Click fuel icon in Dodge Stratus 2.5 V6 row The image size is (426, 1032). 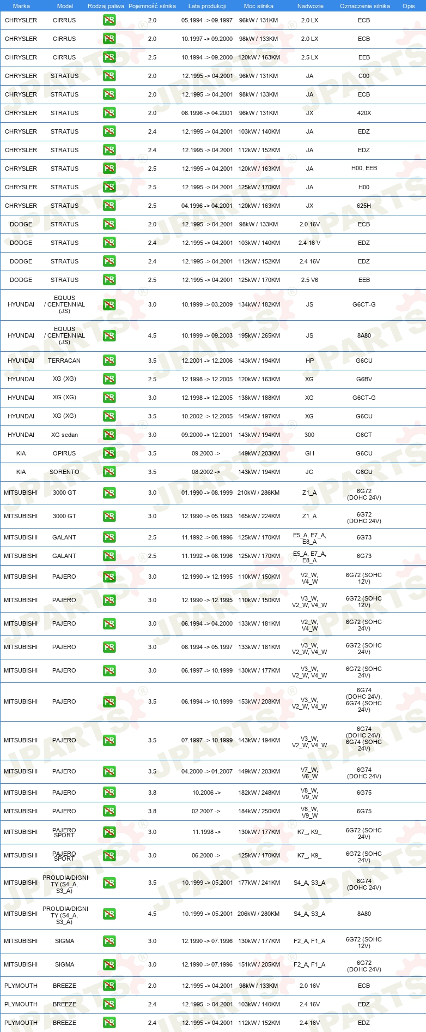tap(109, 280)
